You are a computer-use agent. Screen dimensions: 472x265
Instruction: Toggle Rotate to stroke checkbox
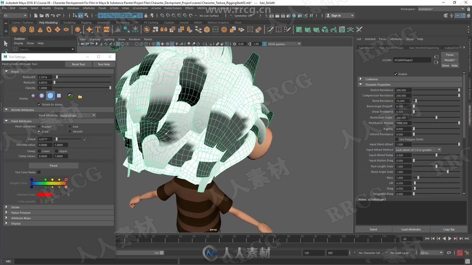(39, 105)
